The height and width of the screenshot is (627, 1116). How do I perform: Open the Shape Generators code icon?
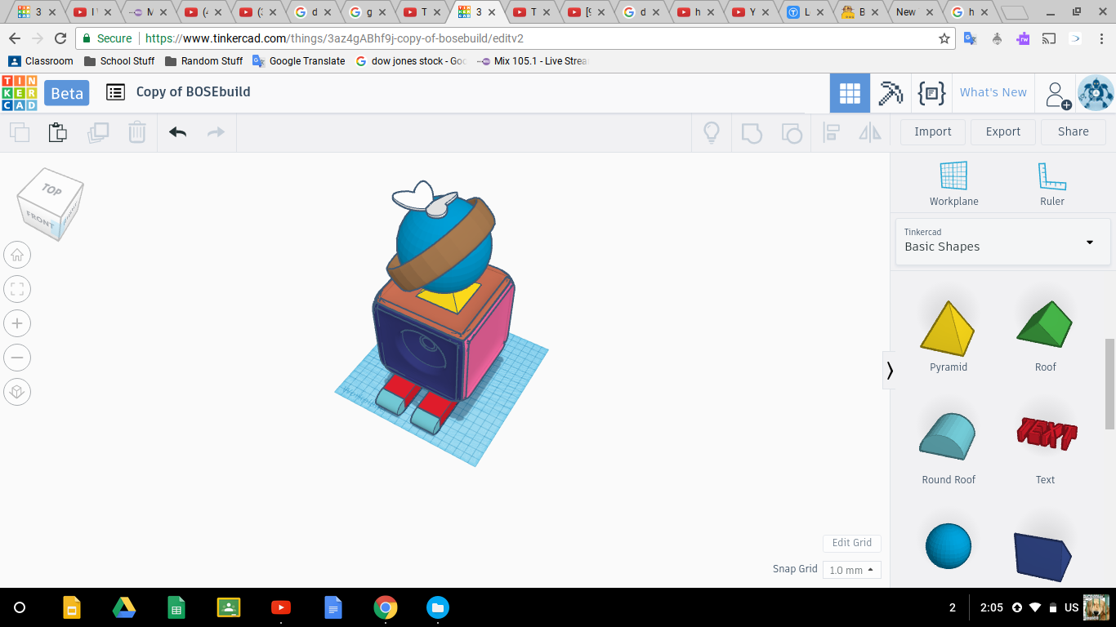(931, 93)
